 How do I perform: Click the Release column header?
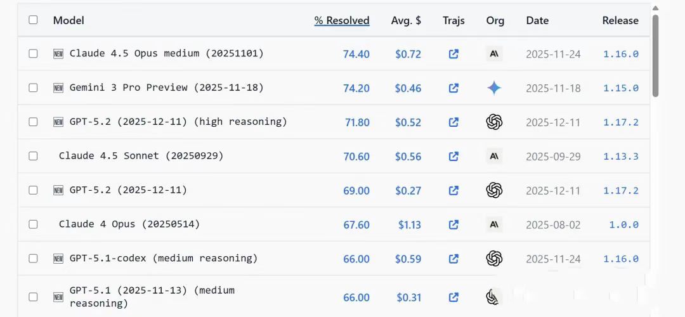pyautogui.click(x=620, y=20)
